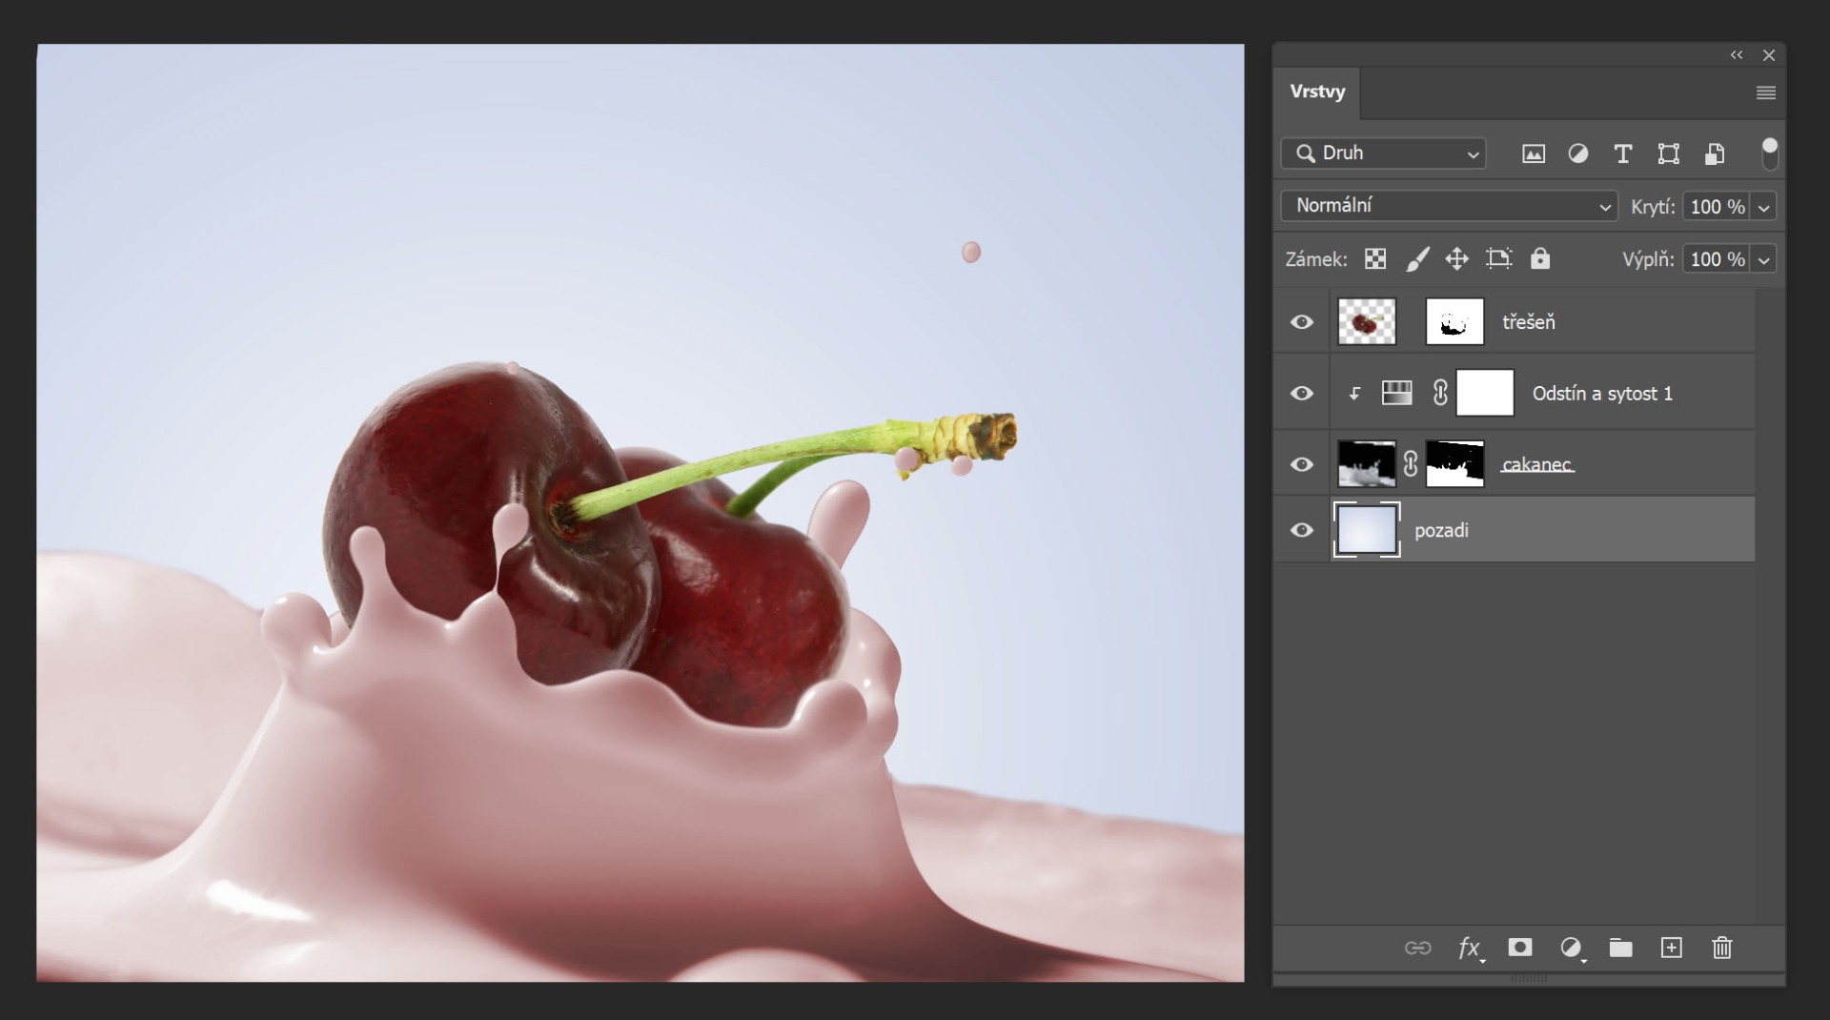
Task: Hide the třešeň layer
Action: [x=1301, y=322]
